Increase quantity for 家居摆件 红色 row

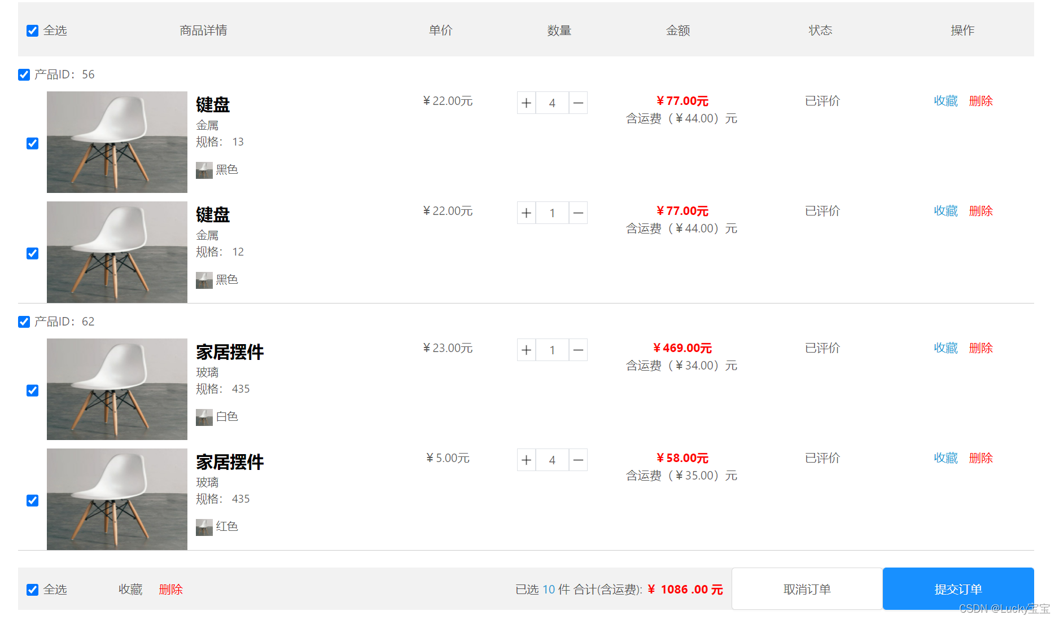coord(526,460)
